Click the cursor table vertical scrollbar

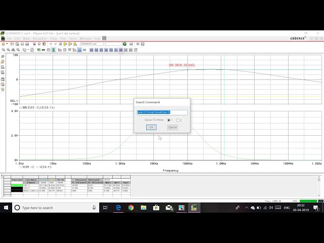coord(319,186)
